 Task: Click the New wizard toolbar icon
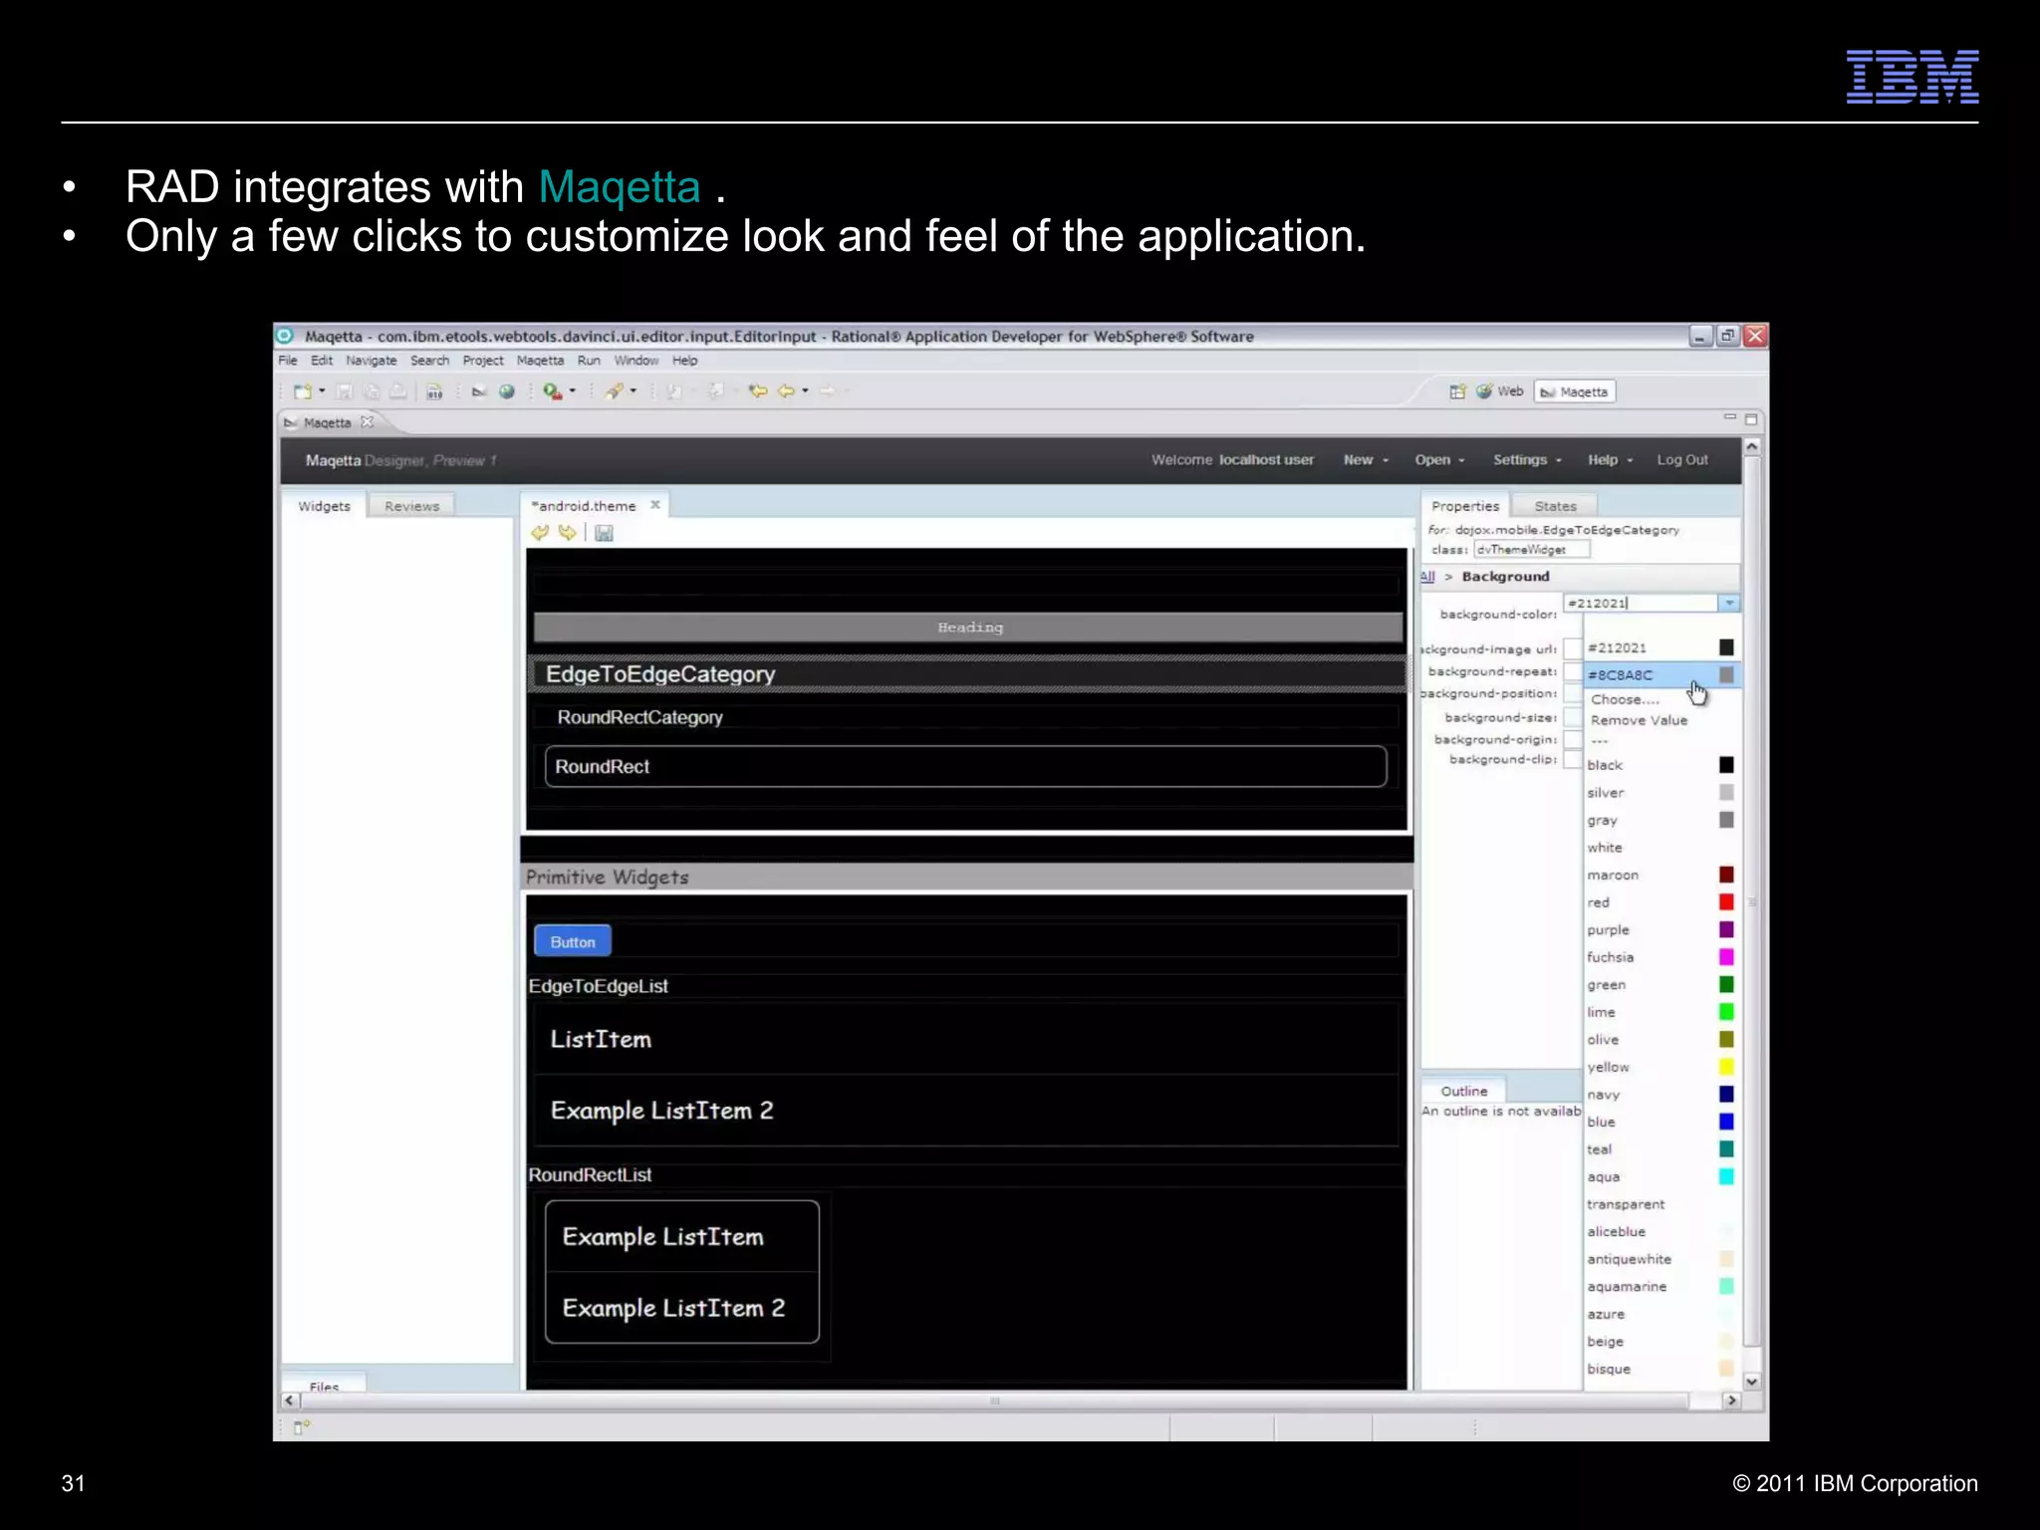pos(303,391)
